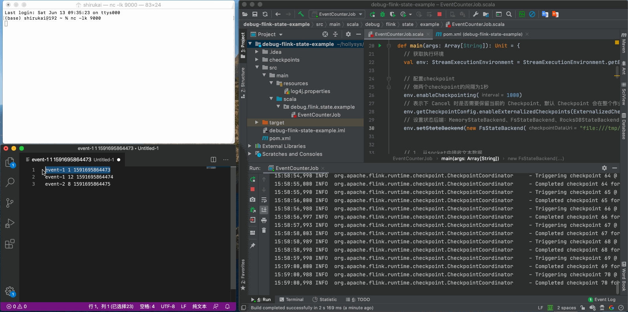The height and width of the screenshot is (312, 628).
Task: Click the locate target crosshair in Project panel
Action: tap(325, 34)
